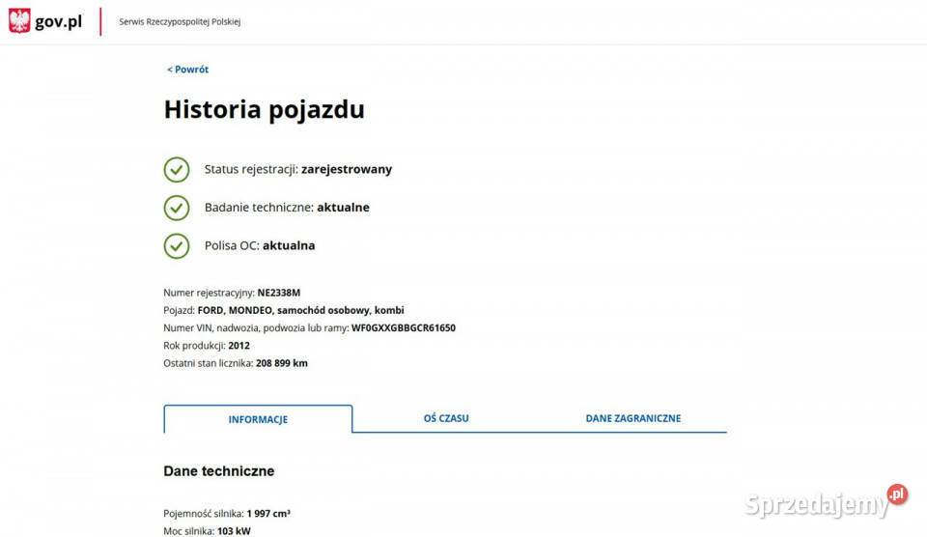Click the green checkmark beside Polisa OC
Viewport: 927px width, 537px height.
[x=176, y=246]
